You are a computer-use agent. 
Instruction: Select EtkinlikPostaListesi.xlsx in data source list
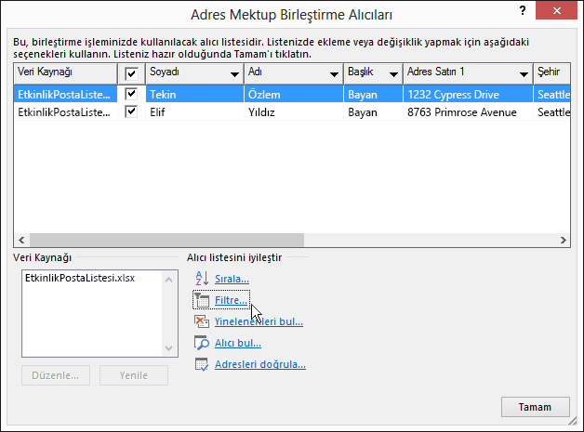tap(80, 279)
